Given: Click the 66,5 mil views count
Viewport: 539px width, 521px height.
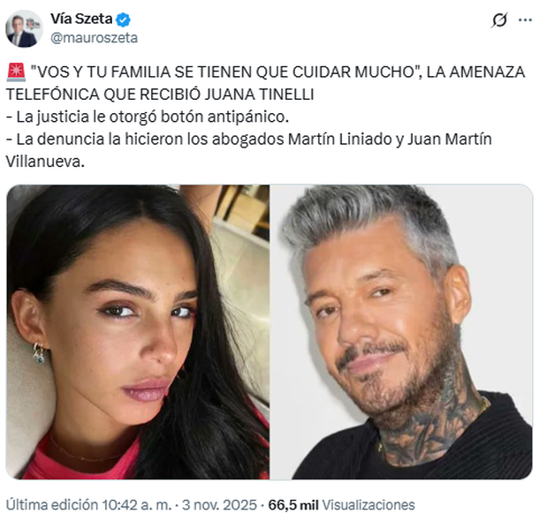Looking at the screenshot, I should (x=293, y=504).
